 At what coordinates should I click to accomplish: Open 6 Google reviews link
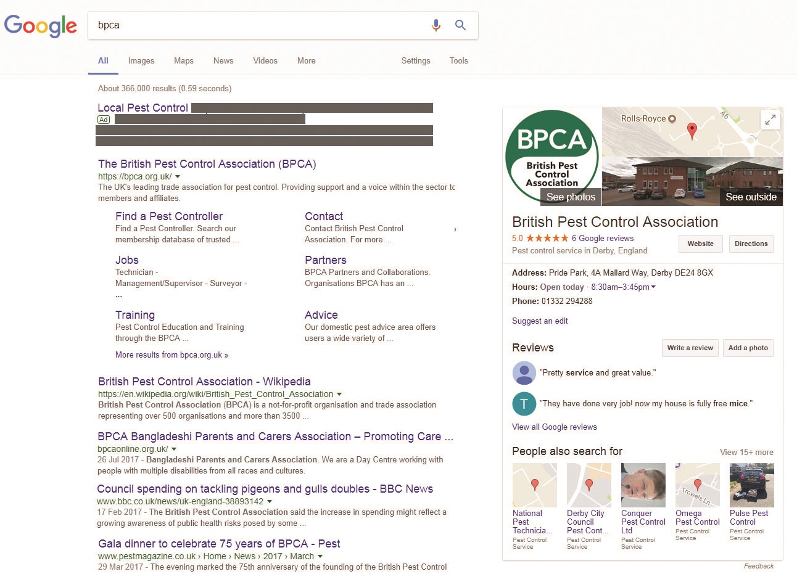point(603,239)
